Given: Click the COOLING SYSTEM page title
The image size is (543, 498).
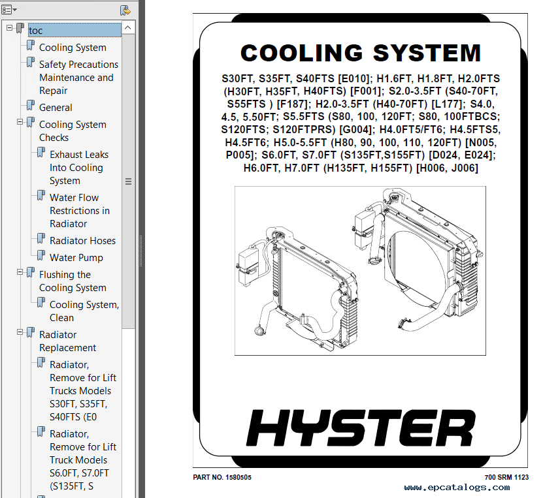Looking at the screenshot, I should [361, 53].
